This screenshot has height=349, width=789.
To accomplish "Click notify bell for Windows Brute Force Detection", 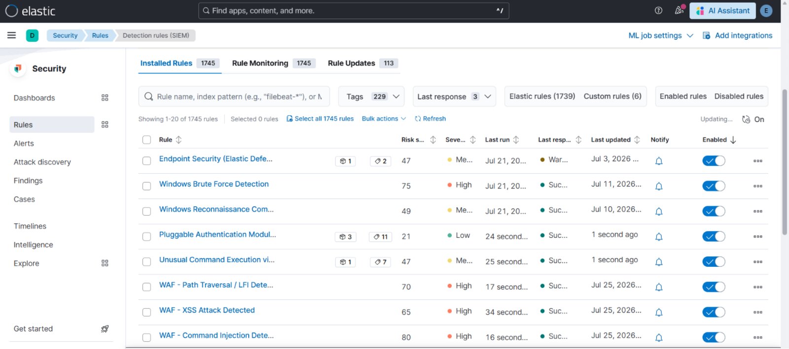I will tap(659, 186).
